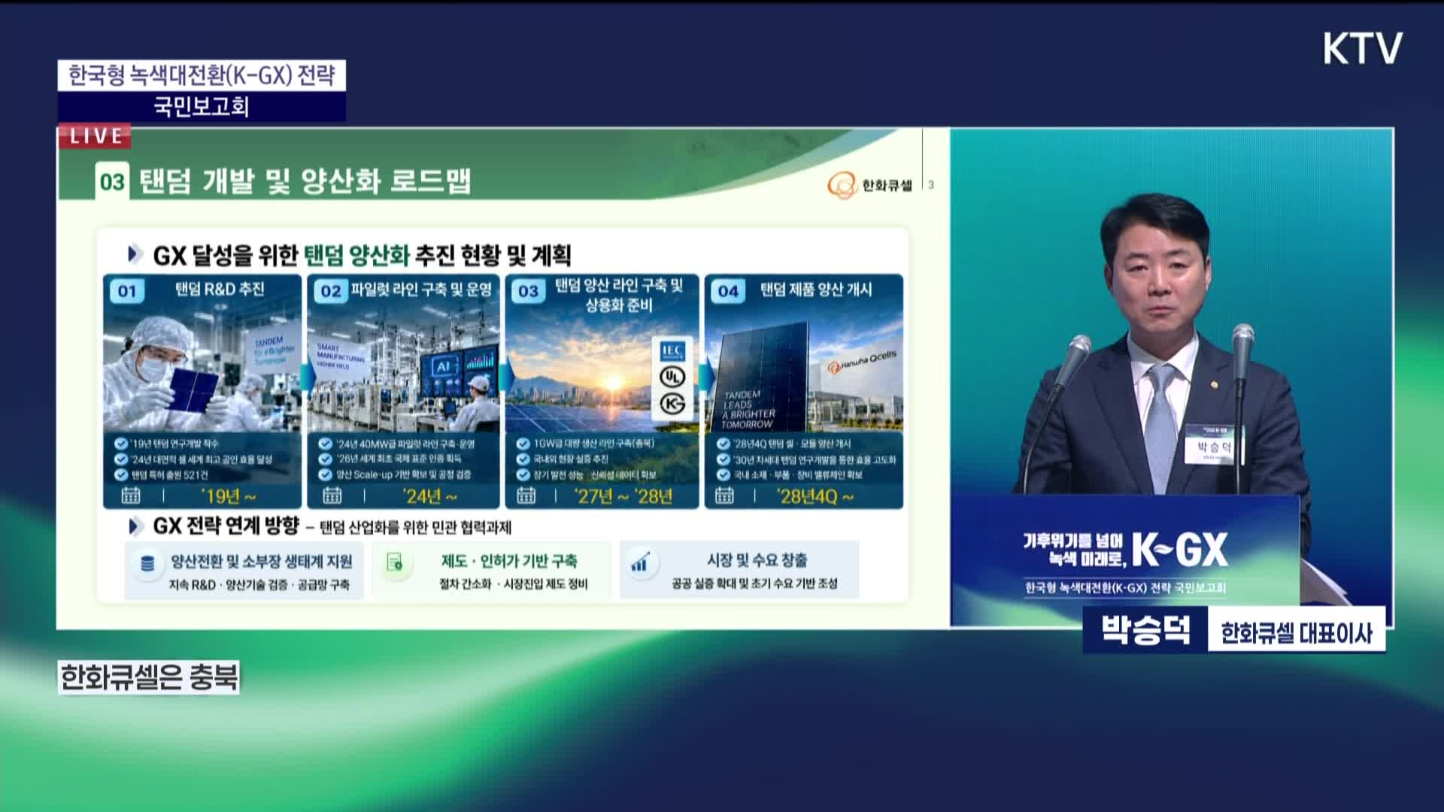
Task: Click the slide title 탠덤 개발 및 양산화 로드맵
Action: [x=305, y=181]
